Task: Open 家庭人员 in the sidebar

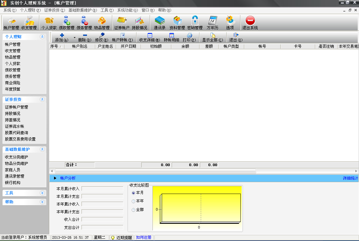Action: [x=12, y=170]
